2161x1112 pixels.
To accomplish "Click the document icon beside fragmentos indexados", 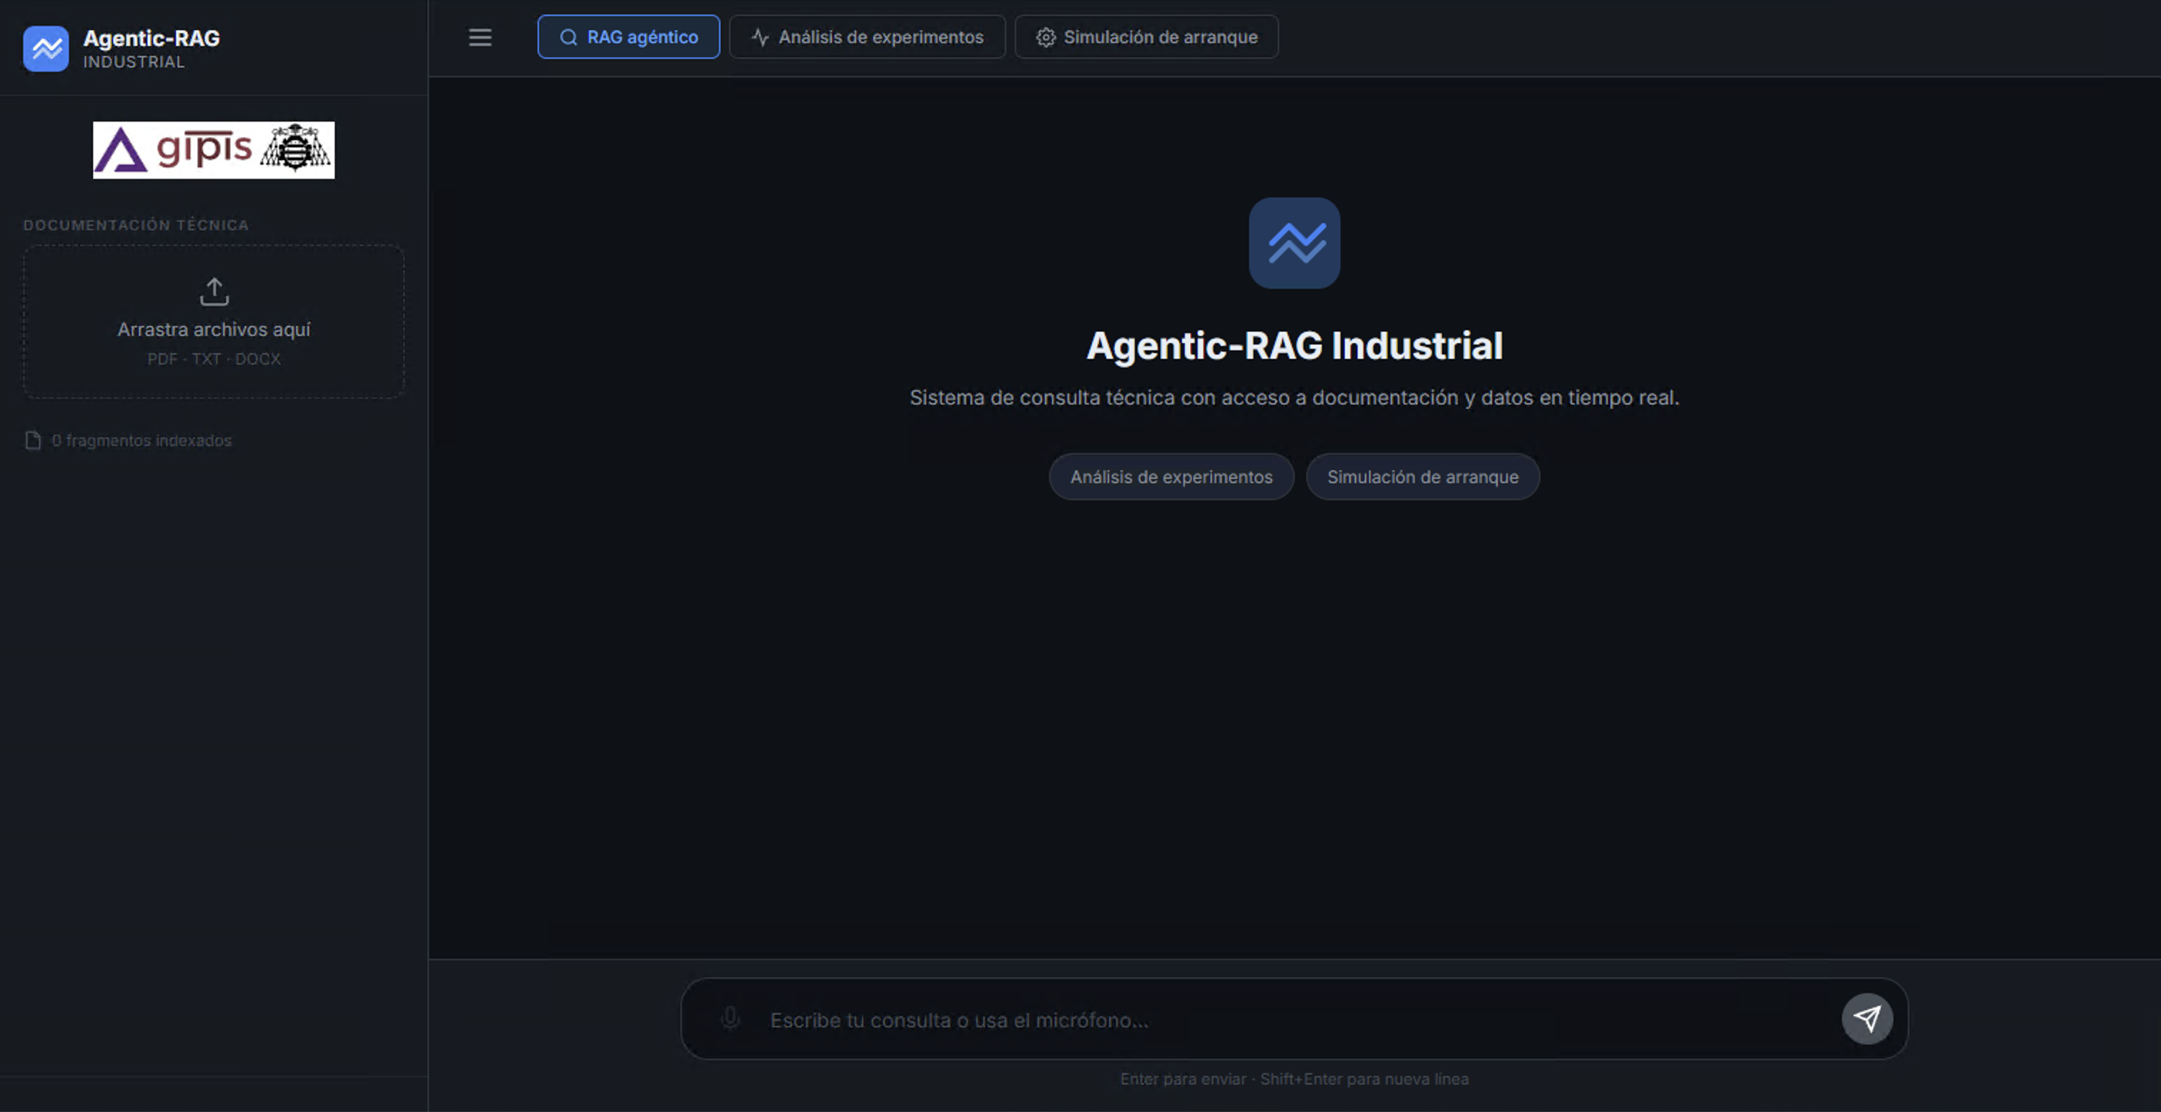I will 33,441.
